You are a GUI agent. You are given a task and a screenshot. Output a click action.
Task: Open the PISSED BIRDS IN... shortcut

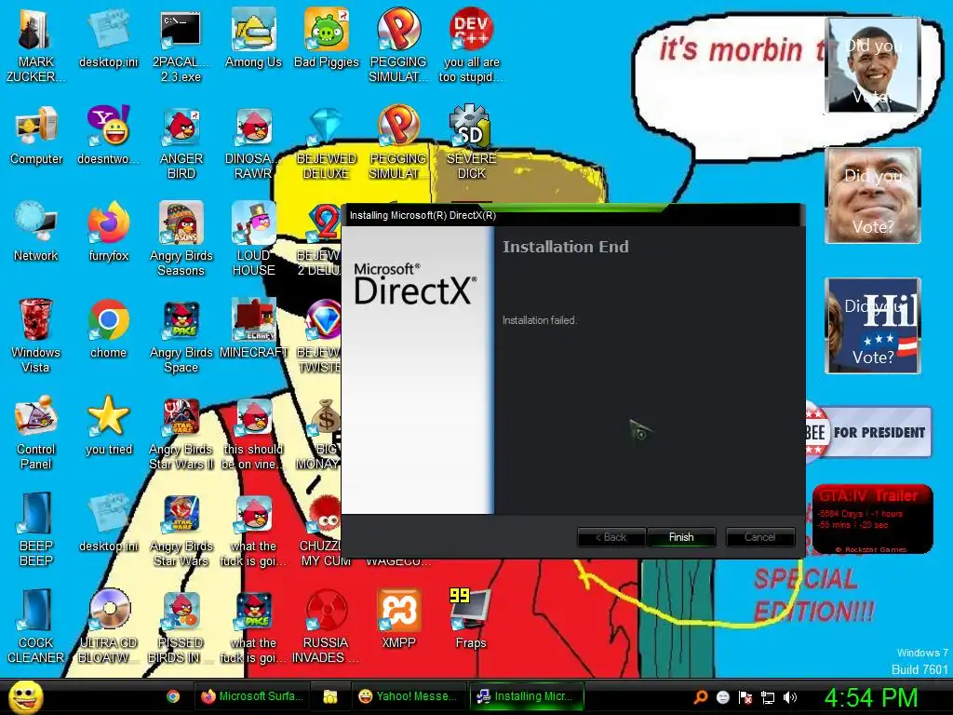pyautogui.click(x=181, y=627)
